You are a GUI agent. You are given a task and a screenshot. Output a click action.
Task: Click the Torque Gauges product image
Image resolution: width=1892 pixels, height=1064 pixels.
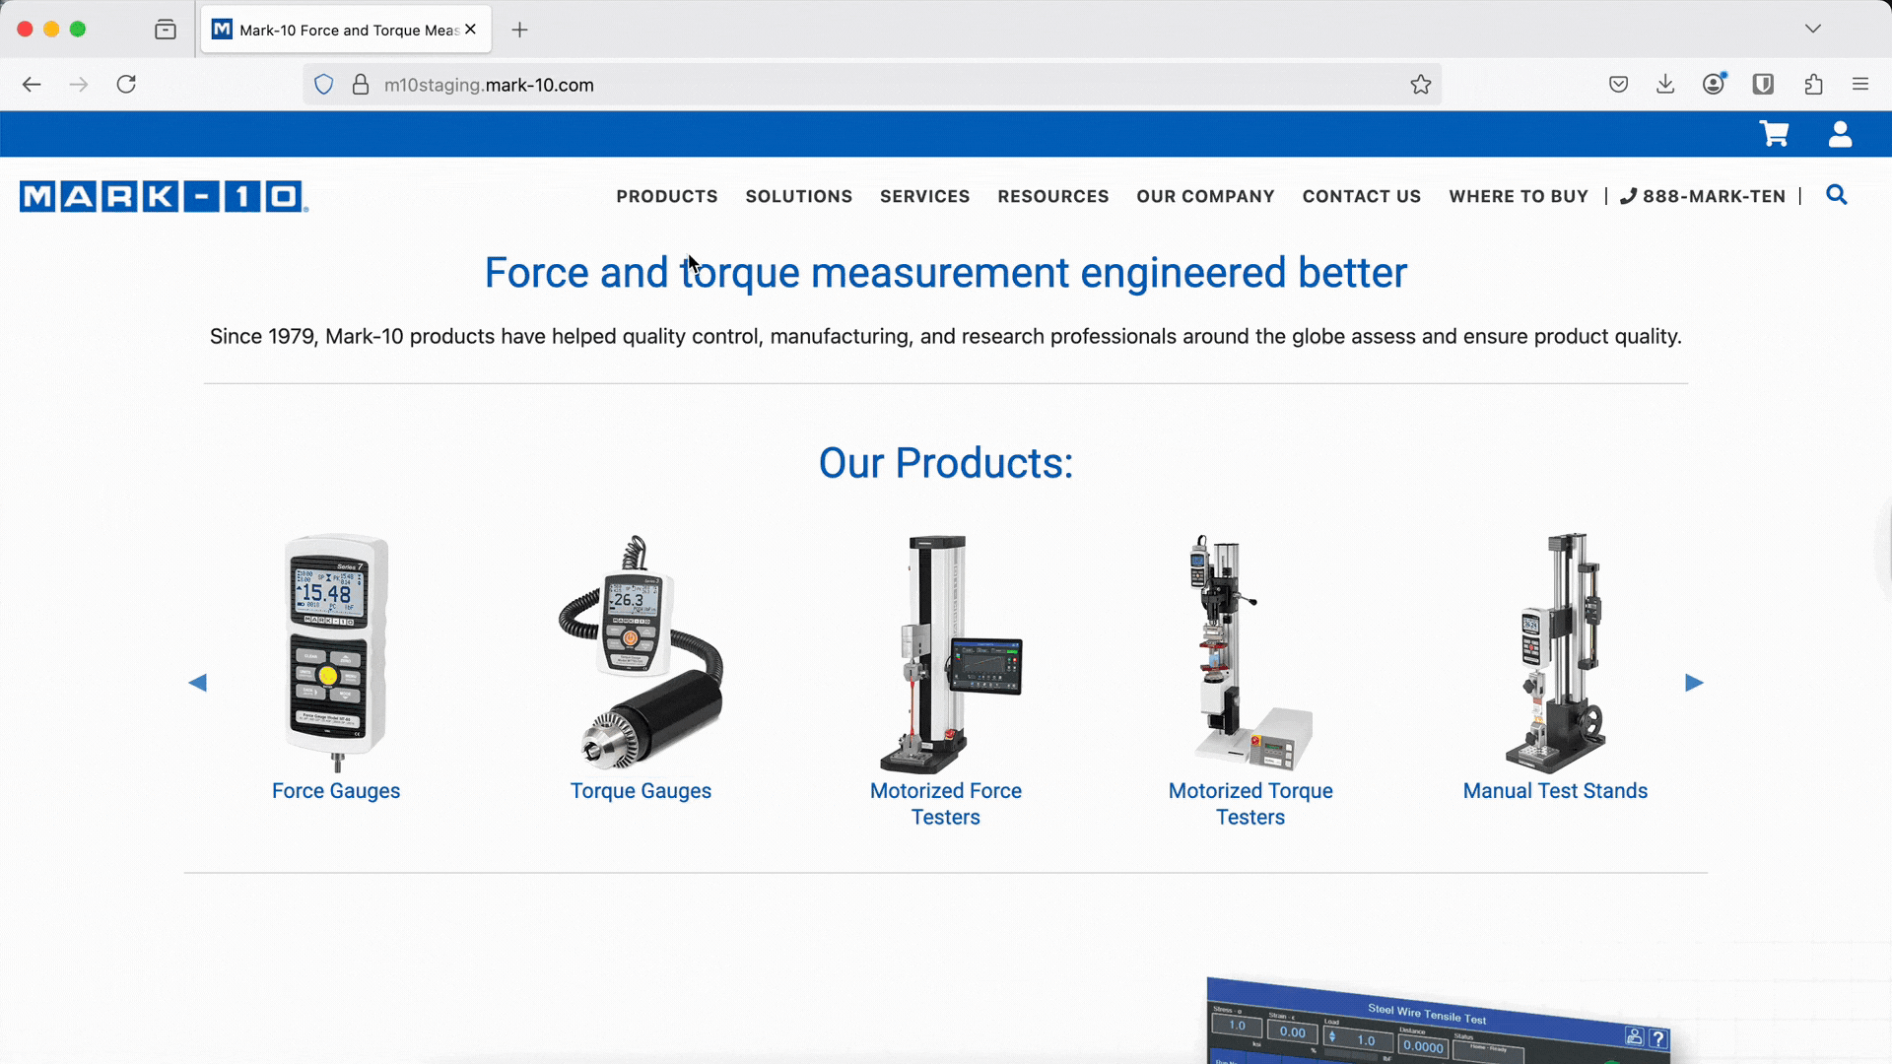coord(641,652)
